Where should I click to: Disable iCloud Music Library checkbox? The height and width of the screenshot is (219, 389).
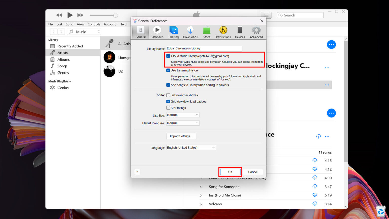point(168,56)
